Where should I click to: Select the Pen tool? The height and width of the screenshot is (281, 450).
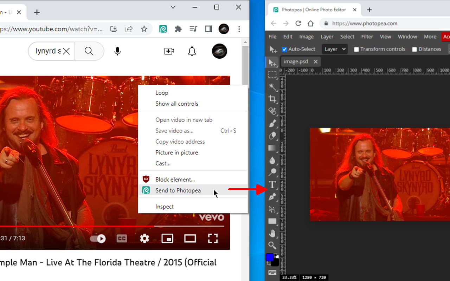(272, 197)
